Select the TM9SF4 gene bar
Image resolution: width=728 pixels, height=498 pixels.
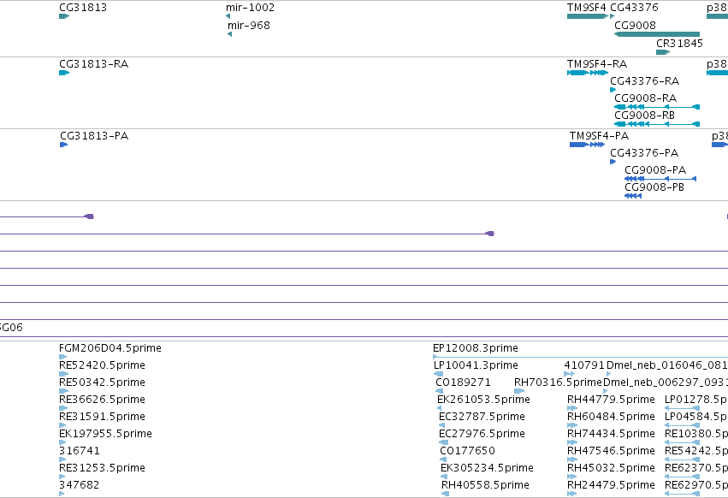588,16
